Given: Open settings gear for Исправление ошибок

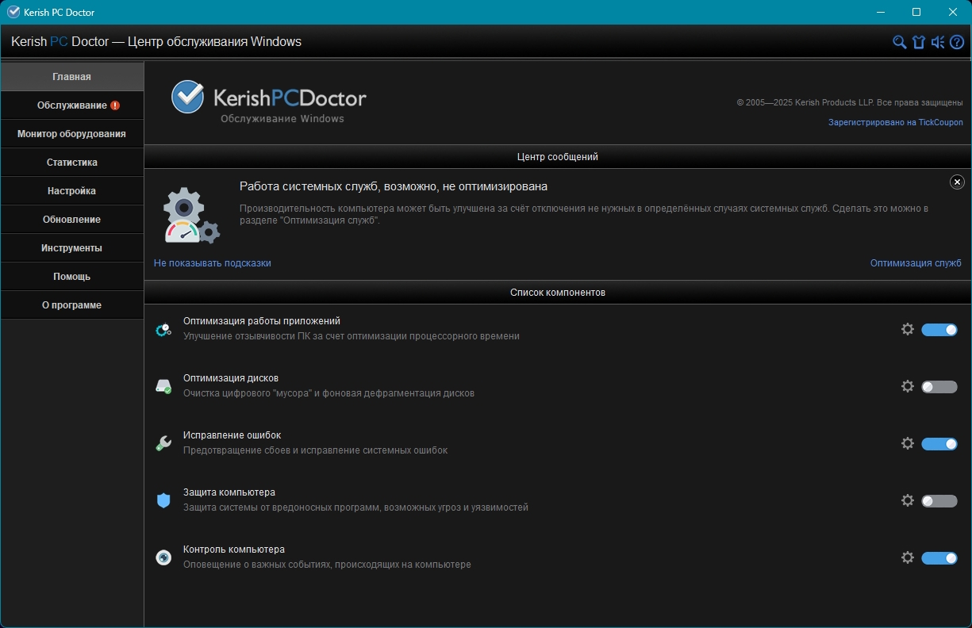Looking at the screenshot, I should point(908,443).
